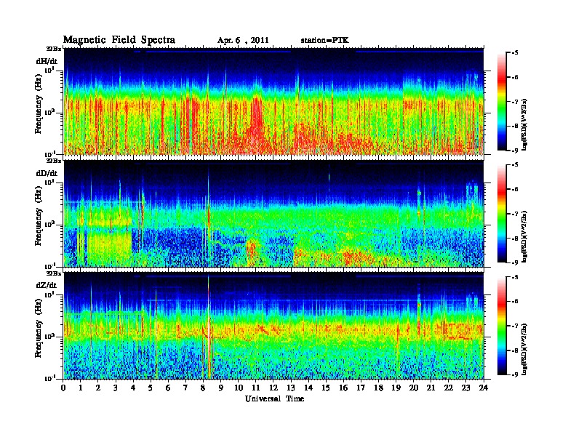Click hour 0 on the time axis
This screenshot has width=576, height=445.
(63, 388)
